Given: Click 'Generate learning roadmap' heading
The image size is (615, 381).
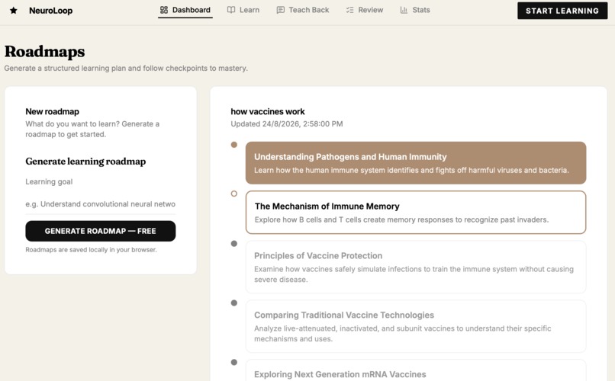Looking at the screenshot, I should tap(85, 162).
